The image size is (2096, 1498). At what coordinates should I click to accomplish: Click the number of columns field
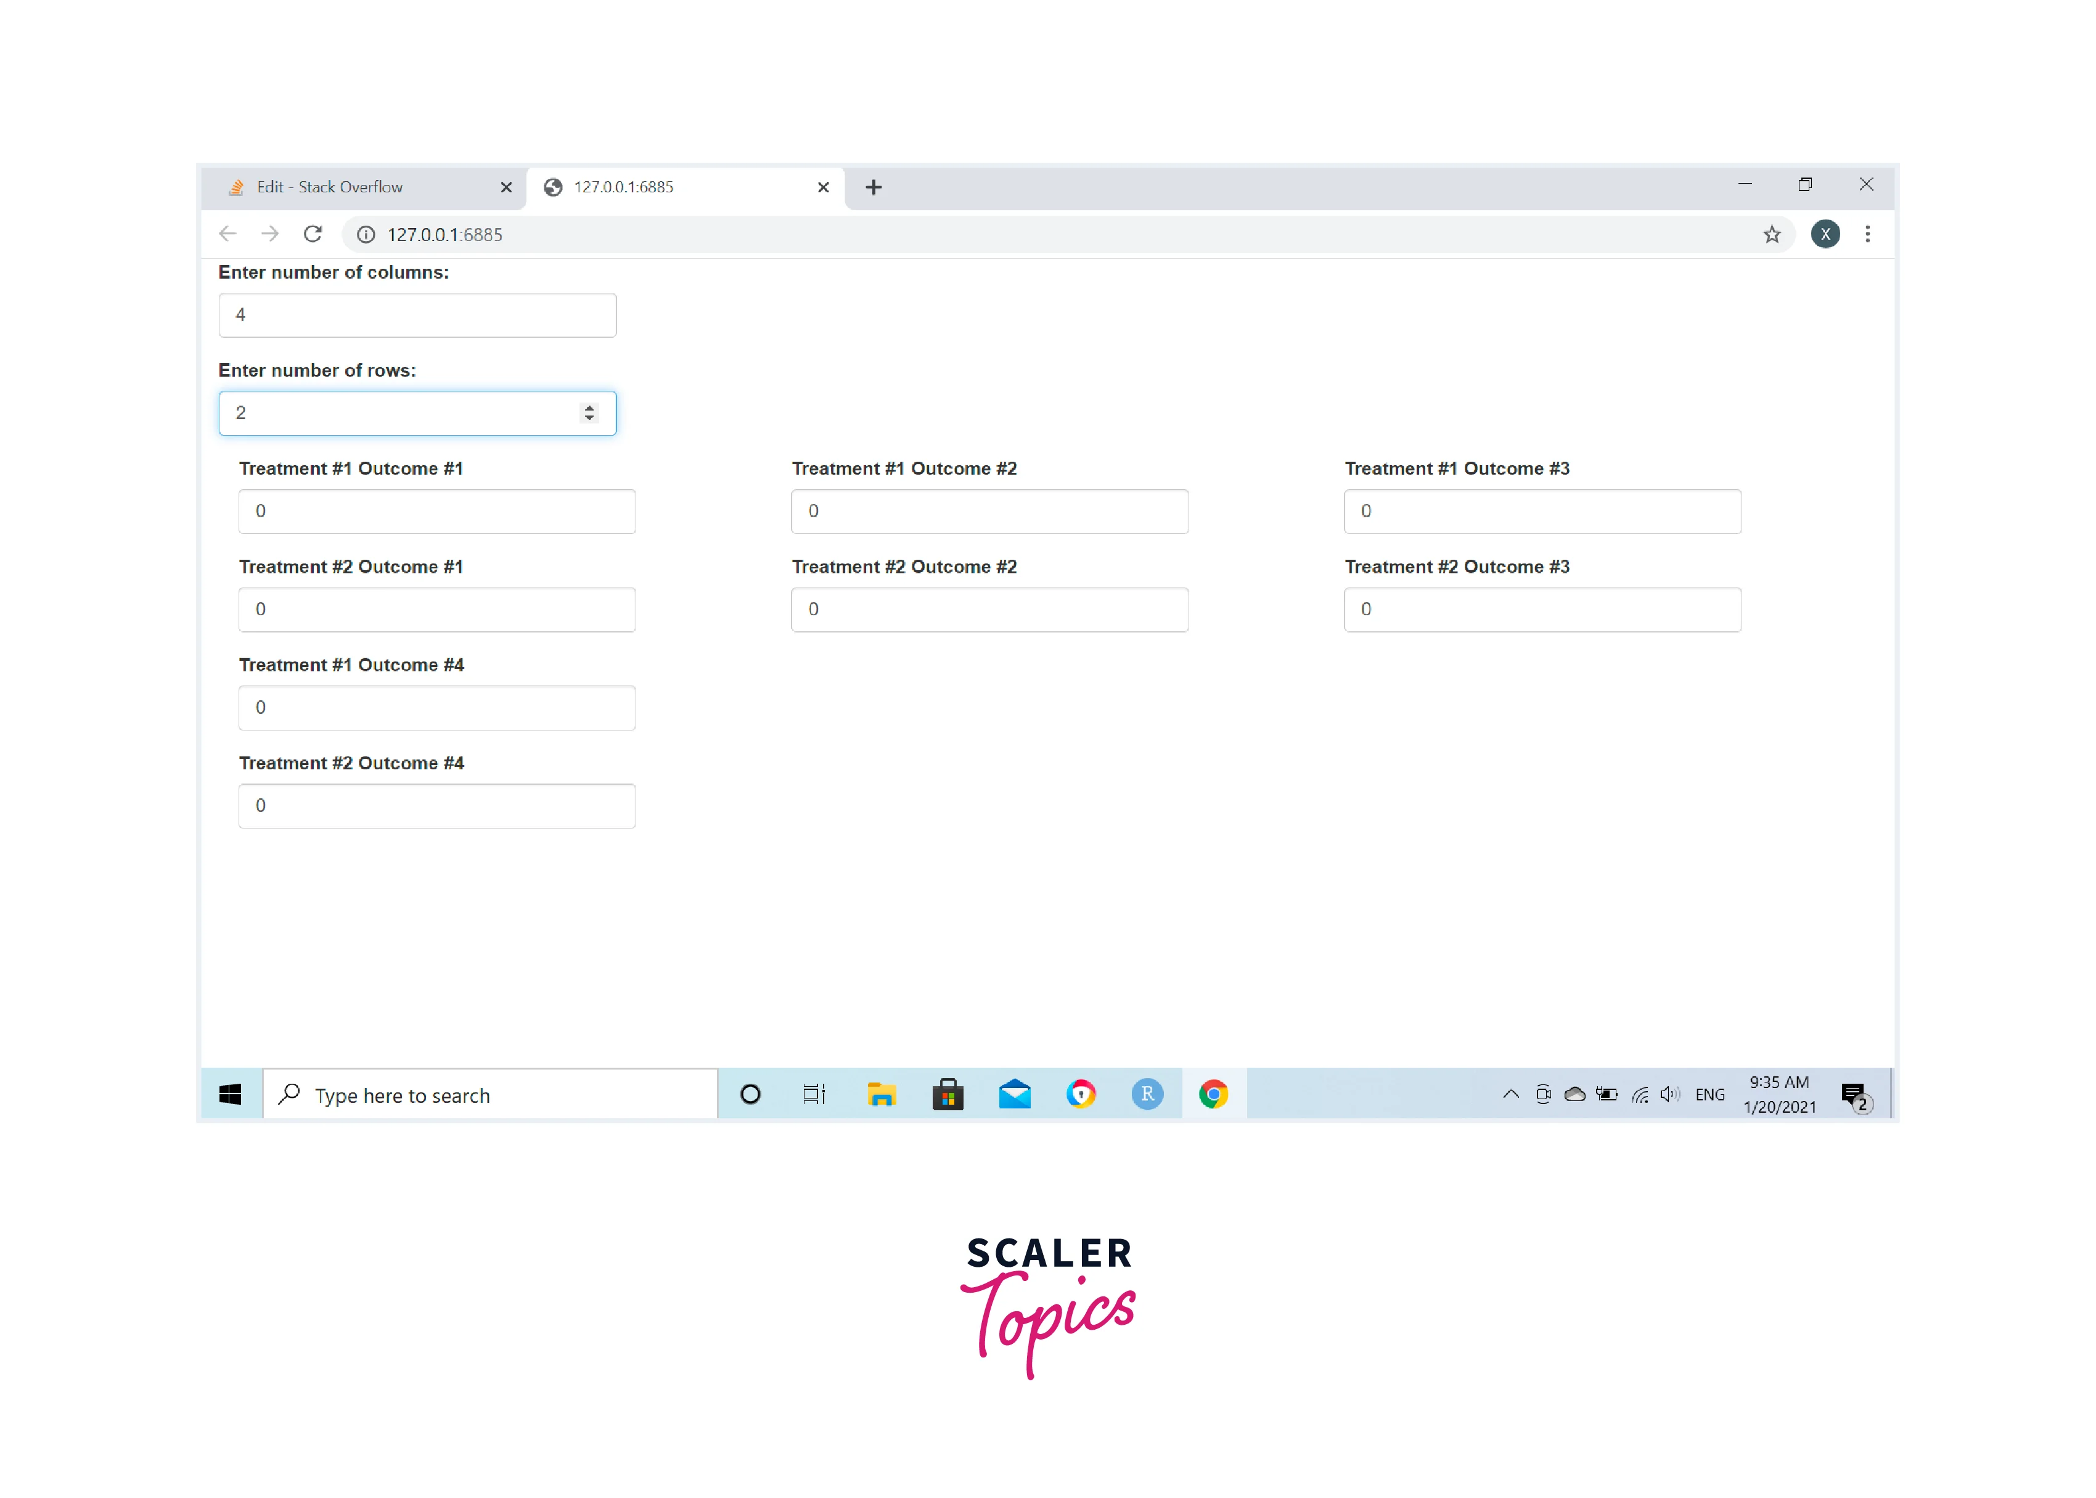[x=417, y=316]
